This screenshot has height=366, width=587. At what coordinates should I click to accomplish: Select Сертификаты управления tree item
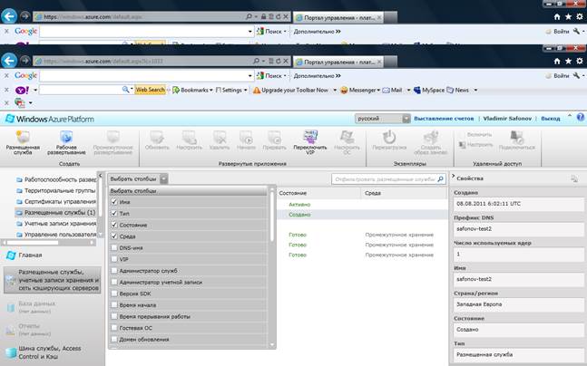click(55, 201)
